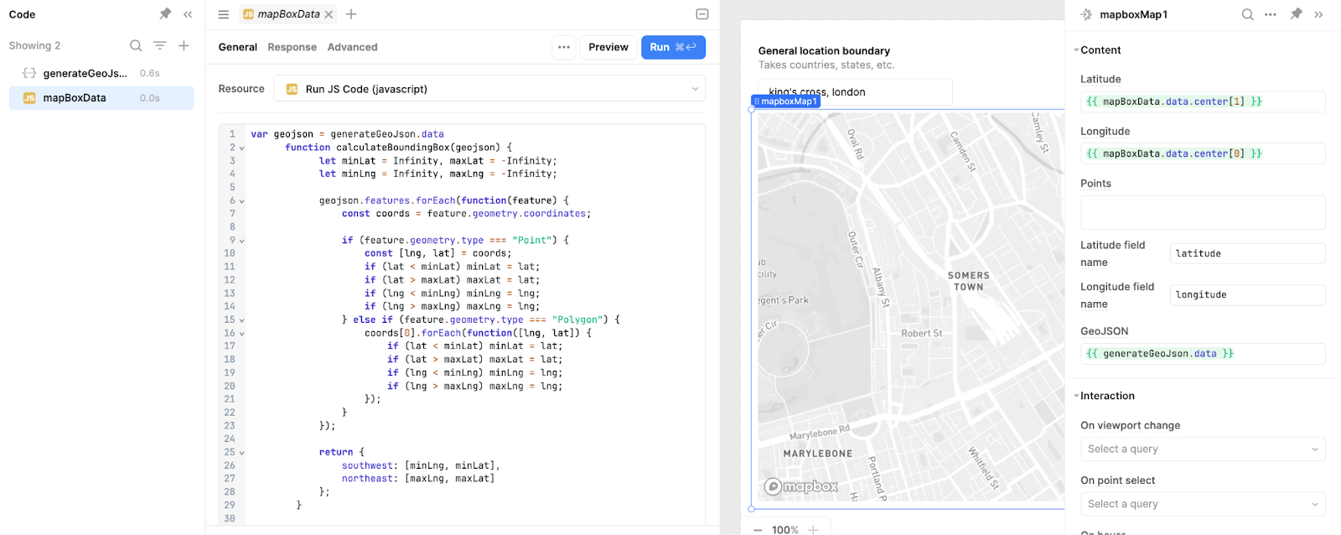
Task: Close the mapBoxData tab
Action: (x=329, y=14)
